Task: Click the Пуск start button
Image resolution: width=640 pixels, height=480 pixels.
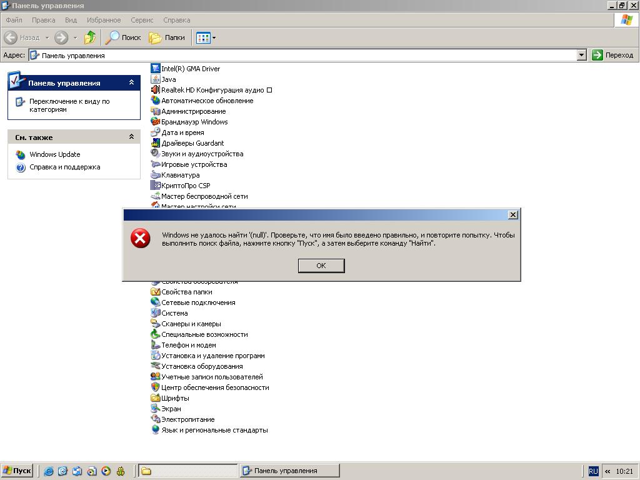Action: point(17,471)
